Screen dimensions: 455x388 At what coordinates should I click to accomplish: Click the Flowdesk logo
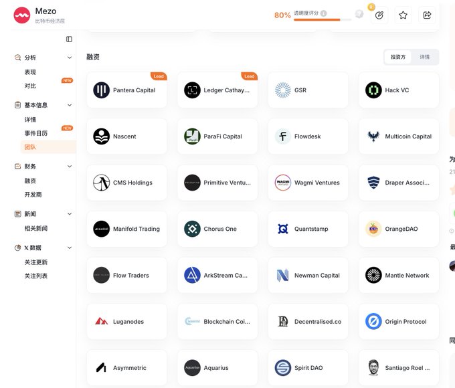(x=283, y=136)
